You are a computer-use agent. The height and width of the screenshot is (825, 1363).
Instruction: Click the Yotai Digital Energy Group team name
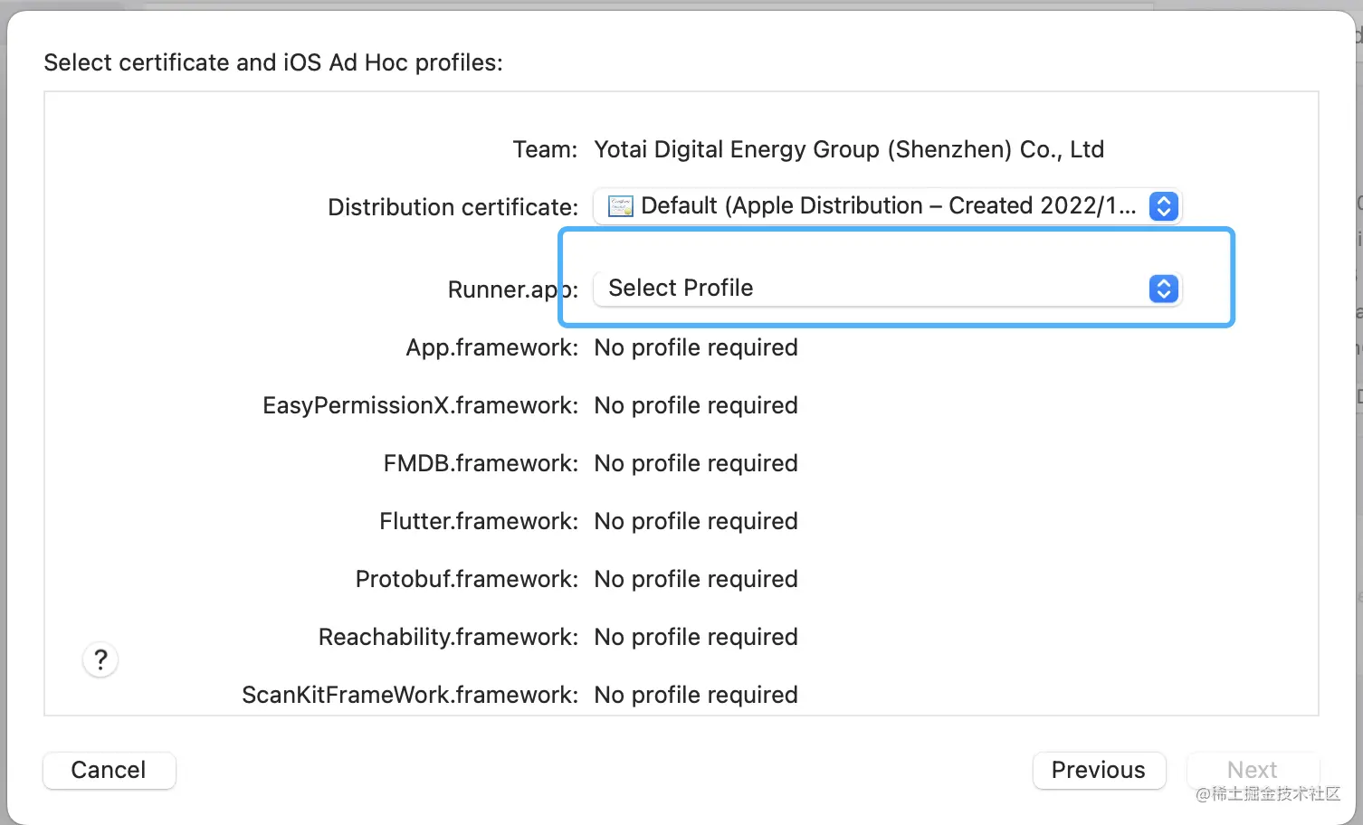(848, 149)
